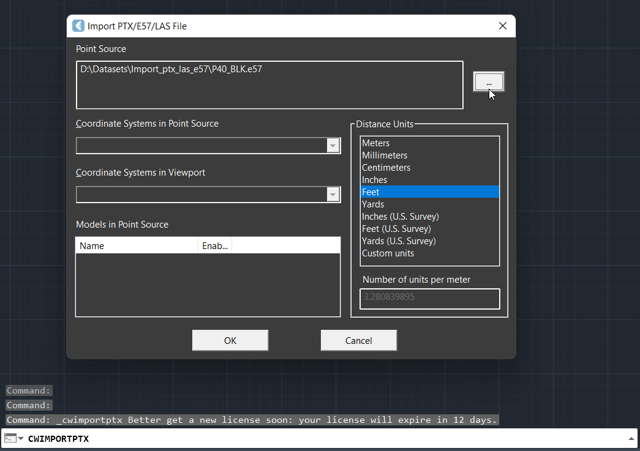Select Meters in Distance Units list
Screen dimensions: 640x451
coord(376,143)
